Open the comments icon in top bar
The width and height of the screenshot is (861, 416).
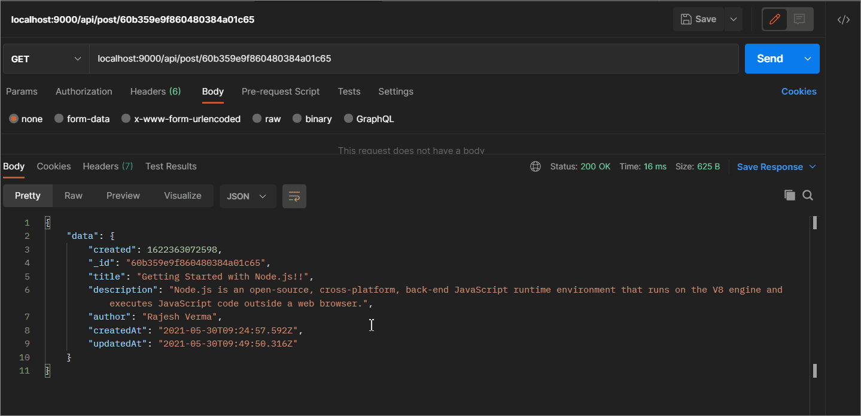[799, 19]
